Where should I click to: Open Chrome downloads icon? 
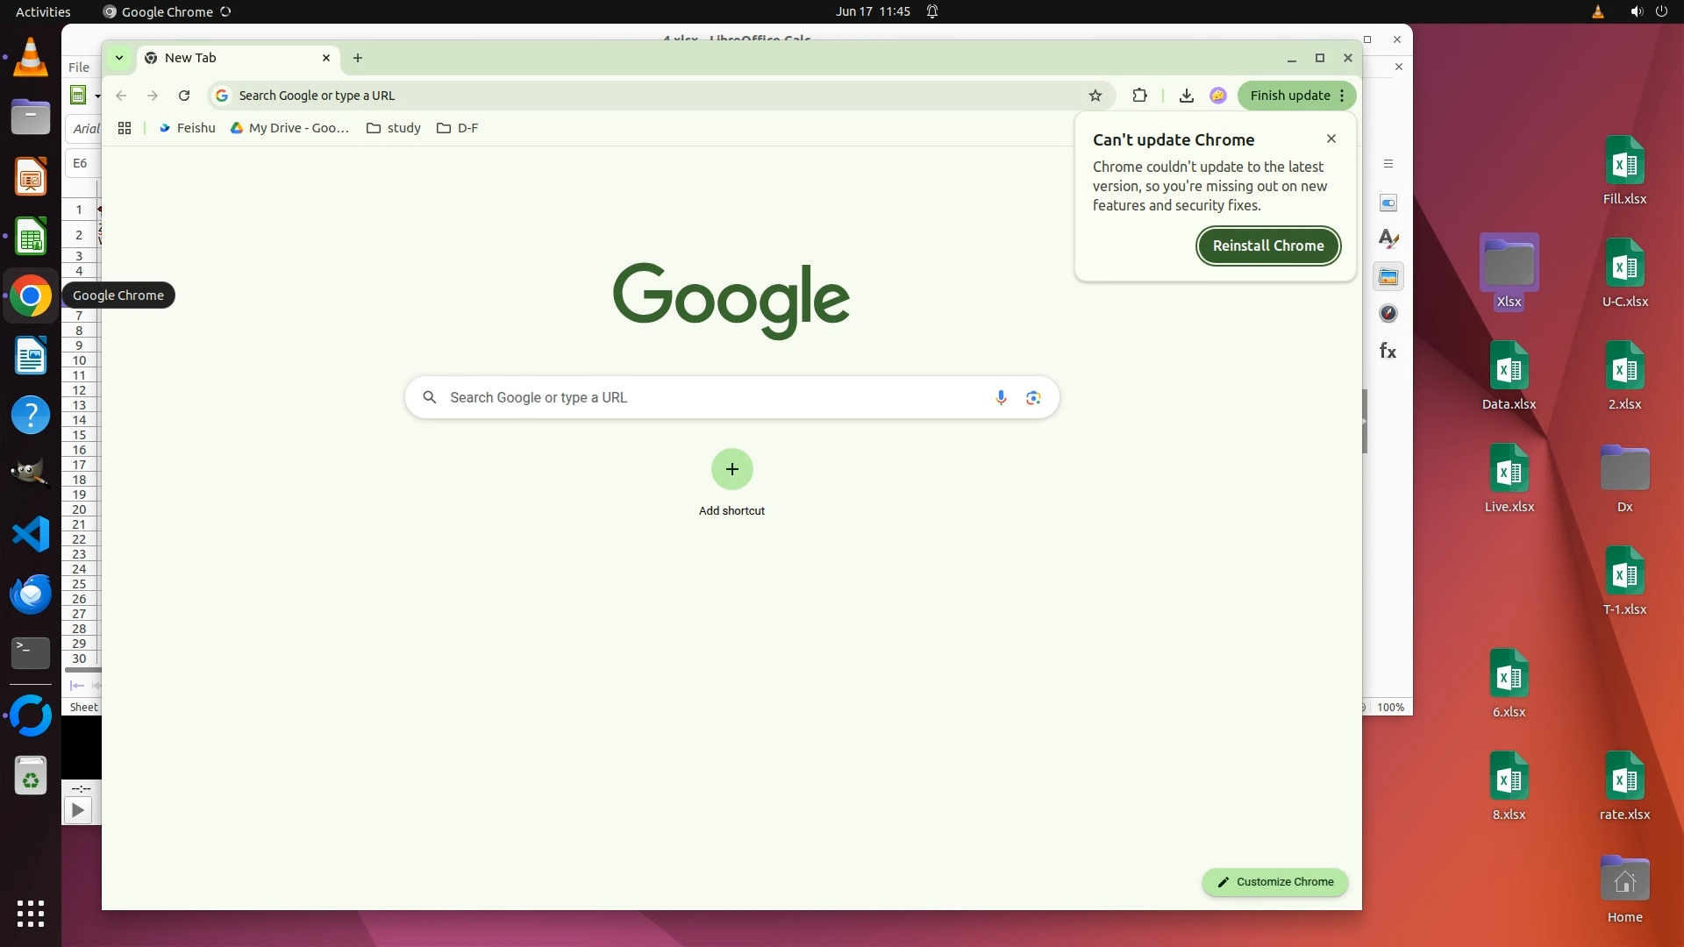click(1186, 96)
